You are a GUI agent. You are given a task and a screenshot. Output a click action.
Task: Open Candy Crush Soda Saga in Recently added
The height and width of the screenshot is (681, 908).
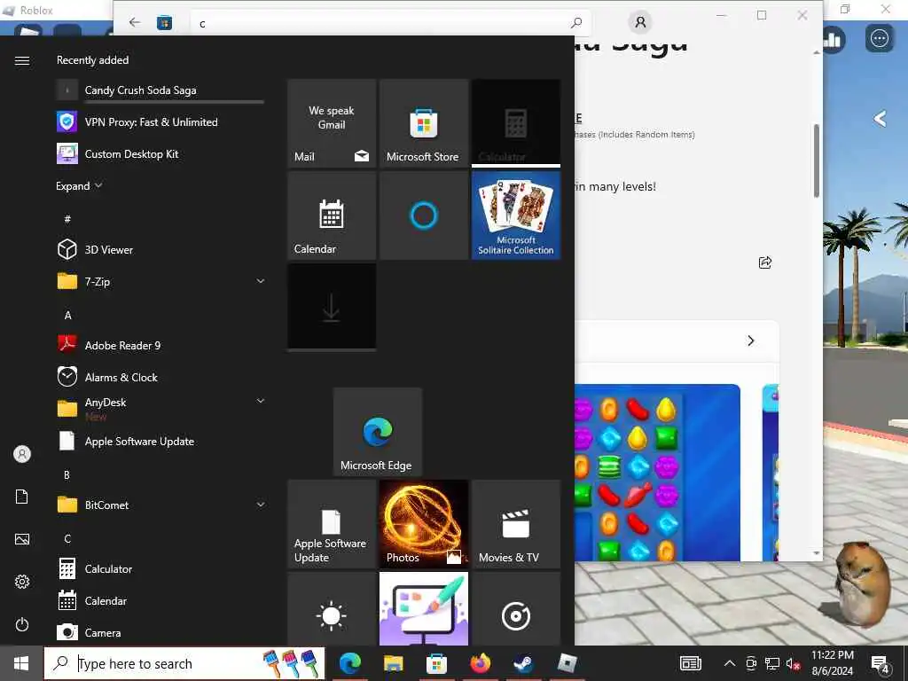coord(160,90)
